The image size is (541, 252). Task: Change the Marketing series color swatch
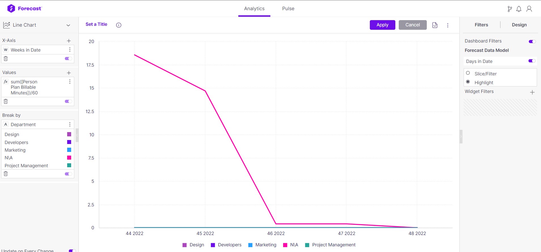point(69,150)
